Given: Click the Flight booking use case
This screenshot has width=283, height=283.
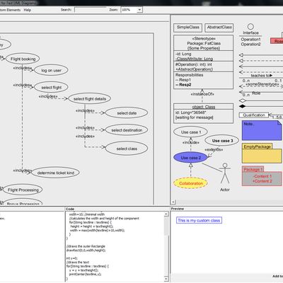Looking at the screenshot, I should 23,59.
